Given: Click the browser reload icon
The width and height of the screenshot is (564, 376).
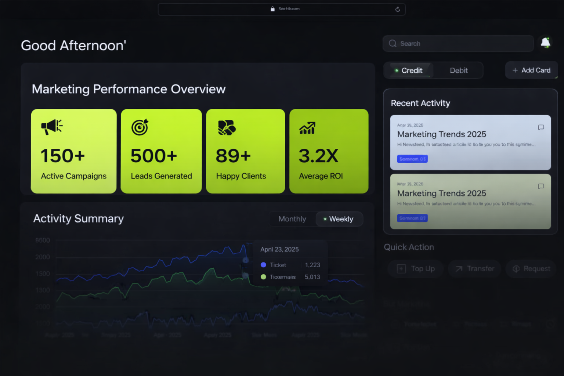Looking at the screenshot, I should point(397,9).
